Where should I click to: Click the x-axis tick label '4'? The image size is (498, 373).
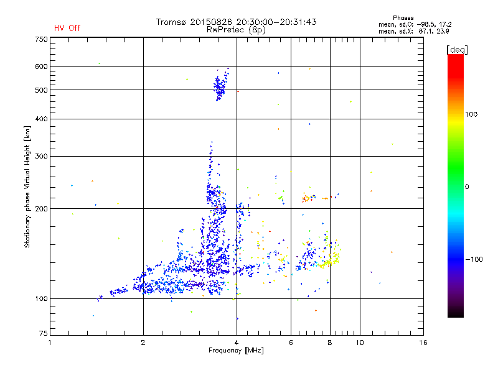(x=237, y=343)
